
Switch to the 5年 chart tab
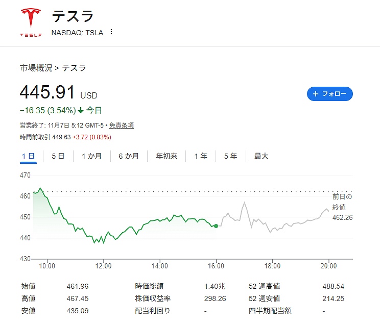(230, 156)
